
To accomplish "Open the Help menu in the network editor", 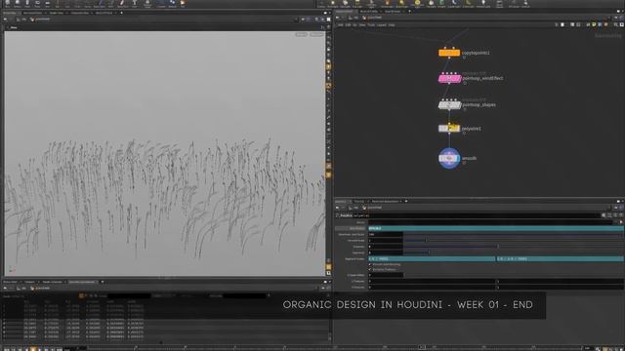I will point(392,24).
